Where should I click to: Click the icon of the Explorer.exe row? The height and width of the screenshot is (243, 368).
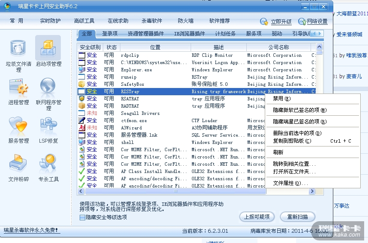(x=82, y=70)
